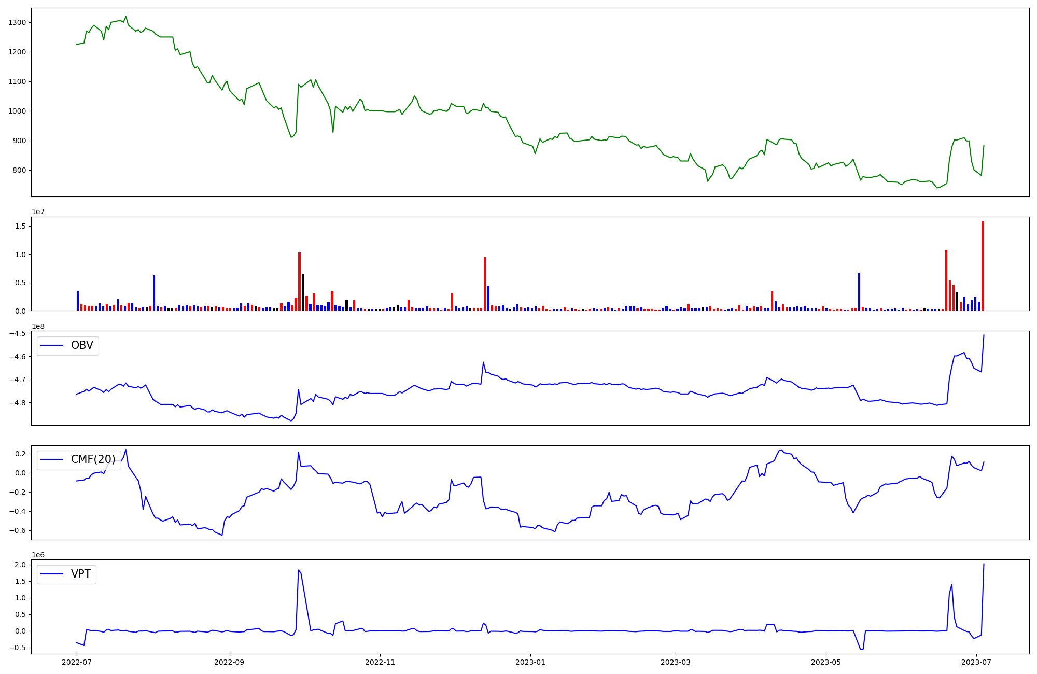Click the OBV legend label

pos(82,345)
